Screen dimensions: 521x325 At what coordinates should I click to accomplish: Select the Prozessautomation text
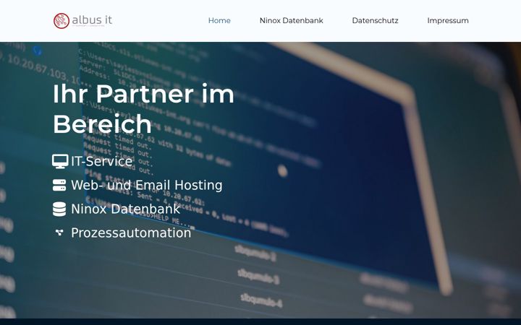131,233
